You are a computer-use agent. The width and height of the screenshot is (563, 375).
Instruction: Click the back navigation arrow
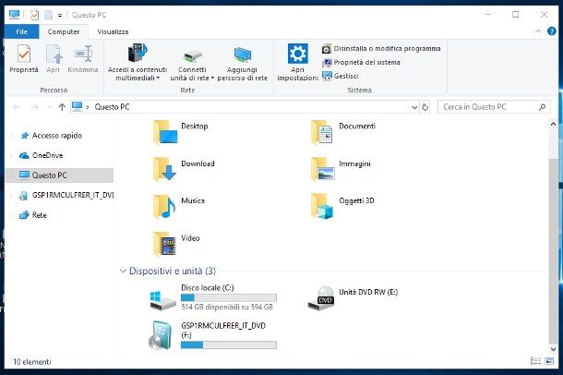click(17, 107)
